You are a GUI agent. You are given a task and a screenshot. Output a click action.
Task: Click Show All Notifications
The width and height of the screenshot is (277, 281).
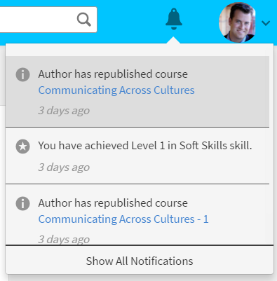[x=140, y=261]
